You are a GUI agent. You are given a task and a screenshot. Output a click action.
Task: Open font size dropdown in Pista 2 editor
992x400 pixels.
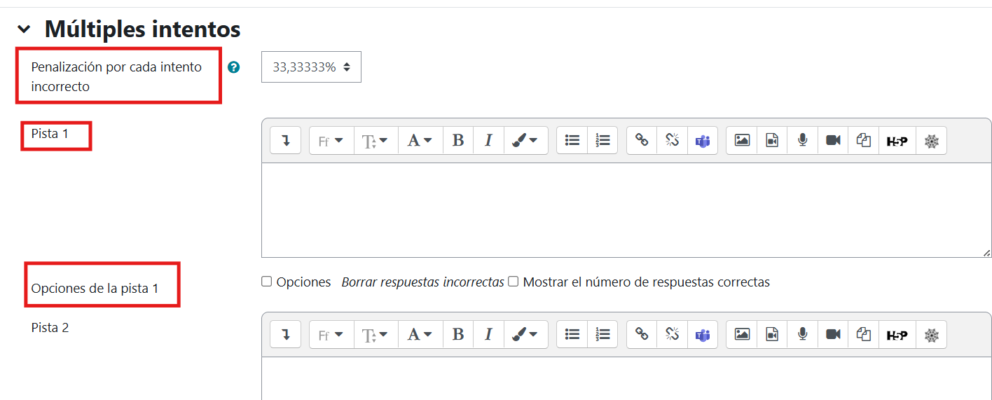click(376, 335)
